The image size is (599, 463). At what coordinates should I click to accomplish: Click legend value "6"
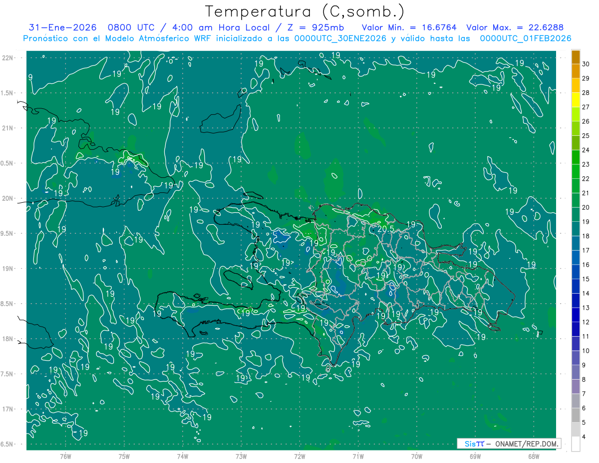pos(584,408)
